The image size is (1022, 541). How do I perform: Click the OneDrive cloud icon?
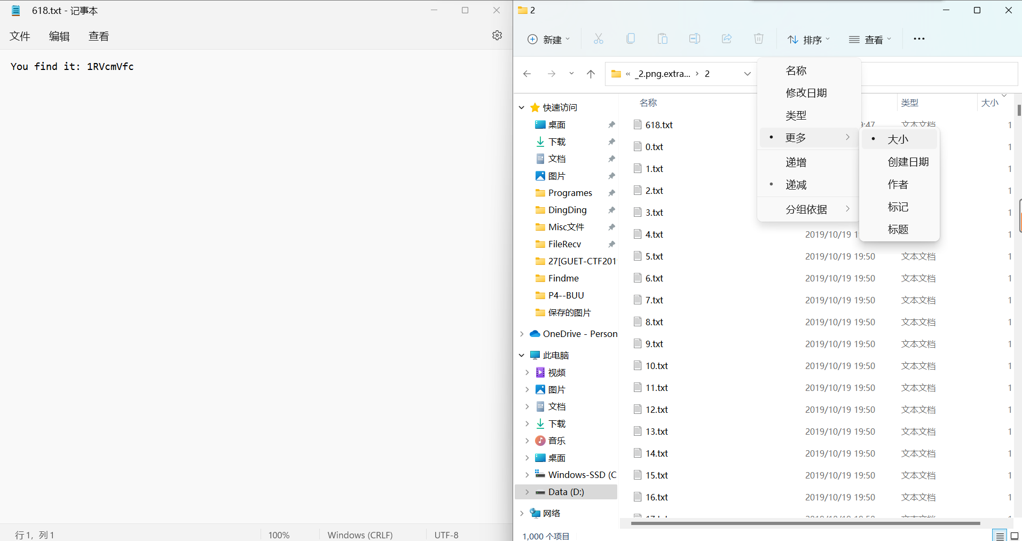[x=535, y=334]
